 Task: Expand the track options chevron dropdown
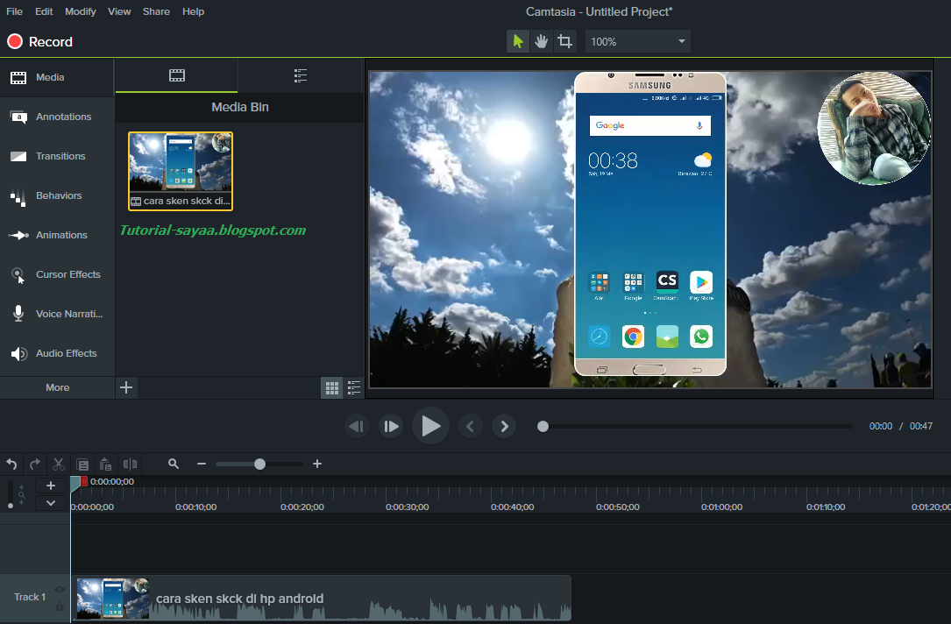pos(51,503)
